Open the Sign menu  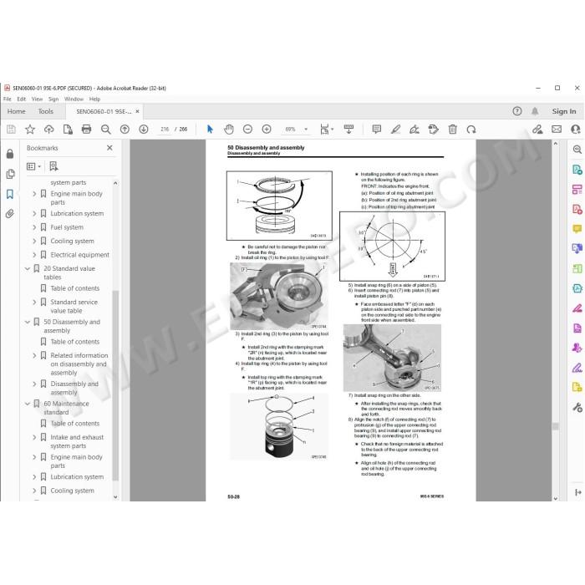[53, 99]
